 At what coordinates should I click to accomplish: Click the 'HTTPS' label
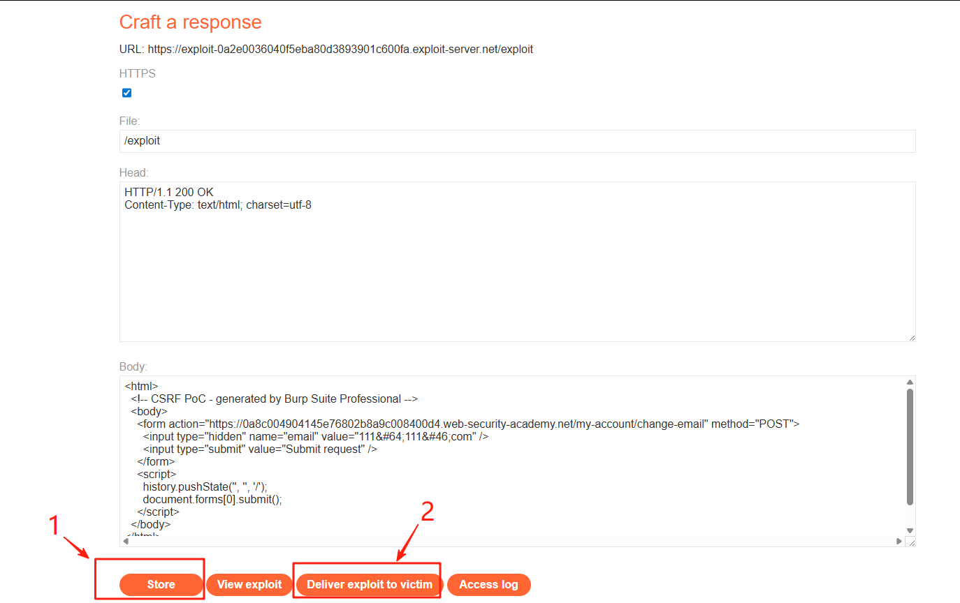(x=138, y=73)
